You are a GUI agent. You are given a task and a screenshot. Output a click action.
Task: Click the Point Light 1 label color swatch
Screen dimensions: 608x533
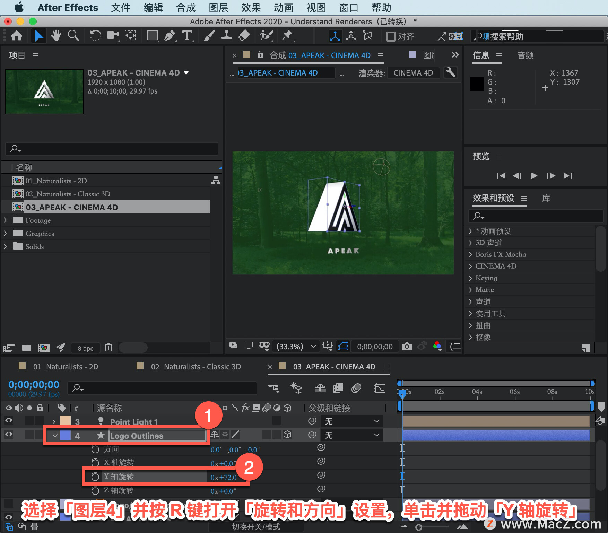66,421
